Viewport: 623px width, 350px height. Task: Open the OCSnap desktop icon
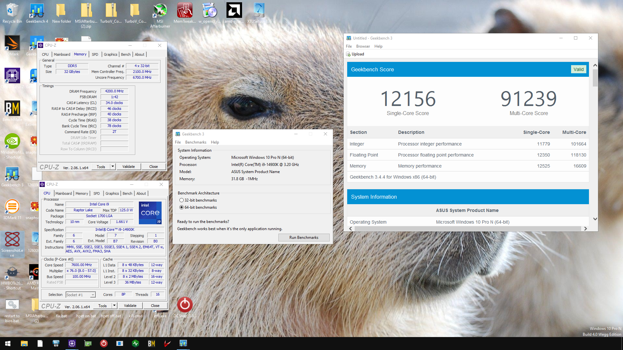click(185, 307)
